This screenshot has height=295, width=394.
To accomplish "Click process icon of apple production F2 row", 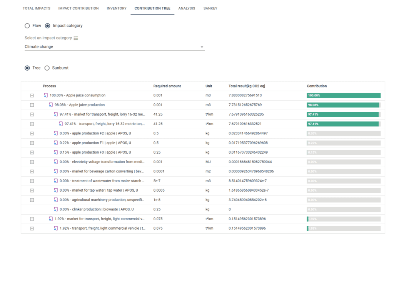I will (x=56, y=133).
